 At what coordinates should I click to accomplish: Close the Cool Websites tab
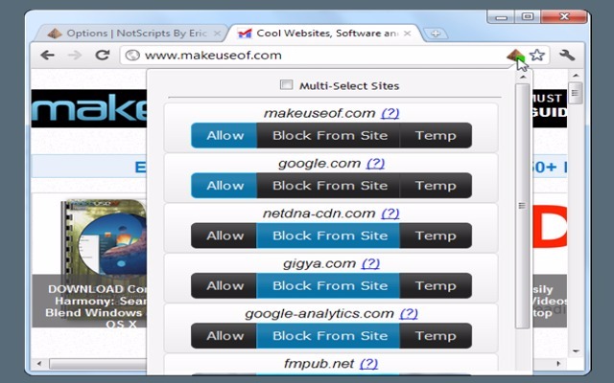[x=408, y=34]
